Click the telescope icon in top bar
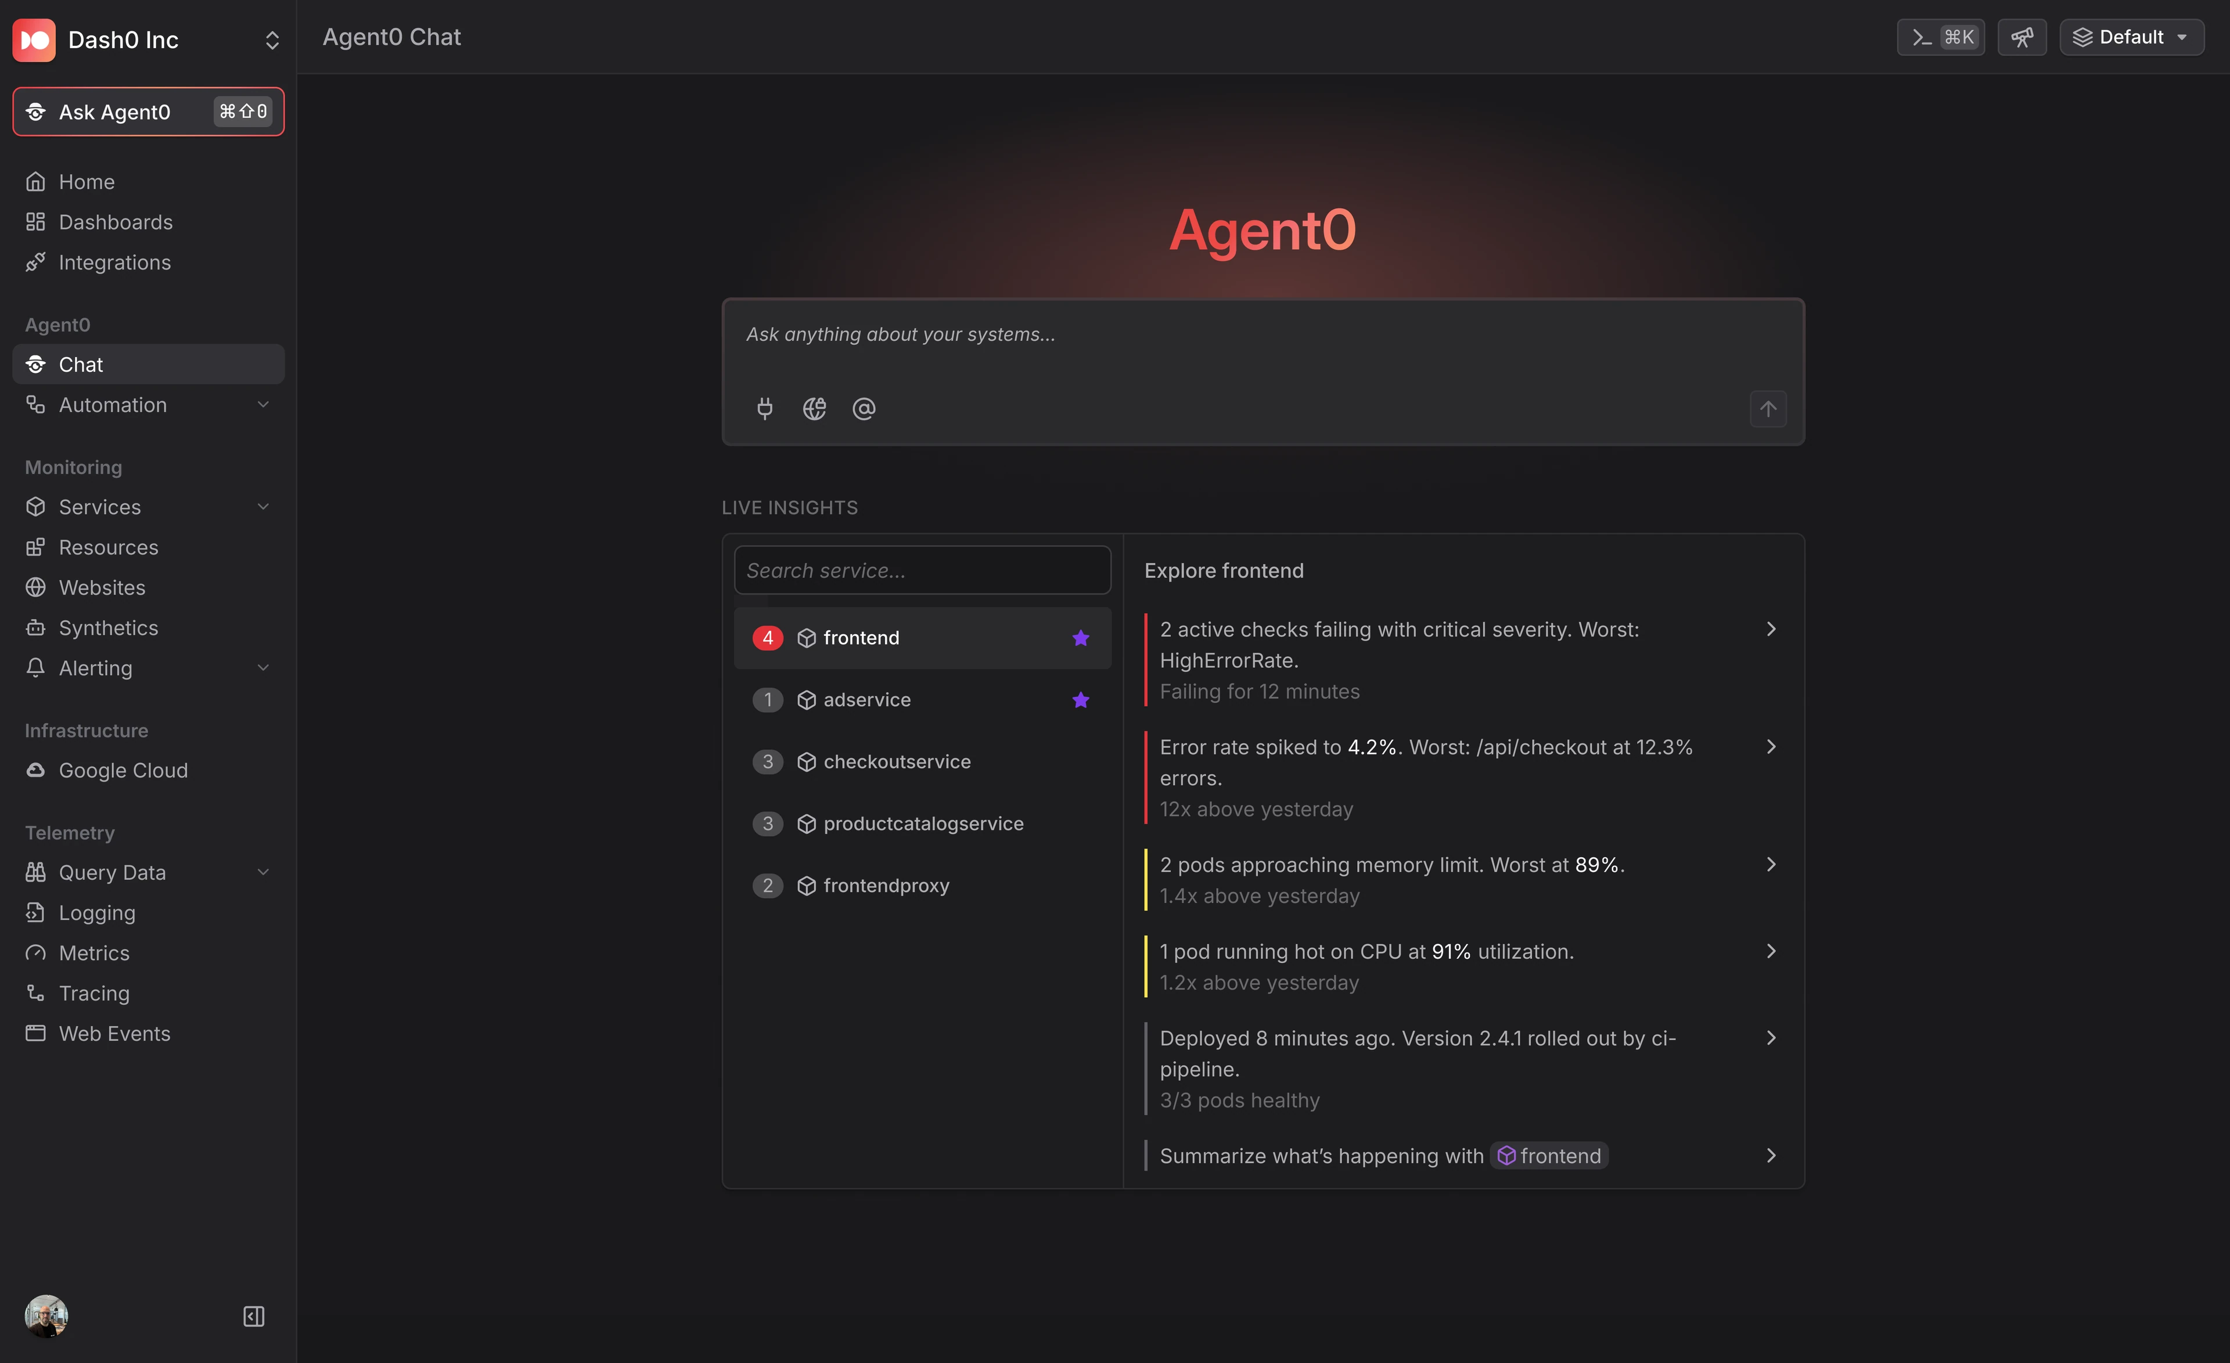 tap(2022, 37)
